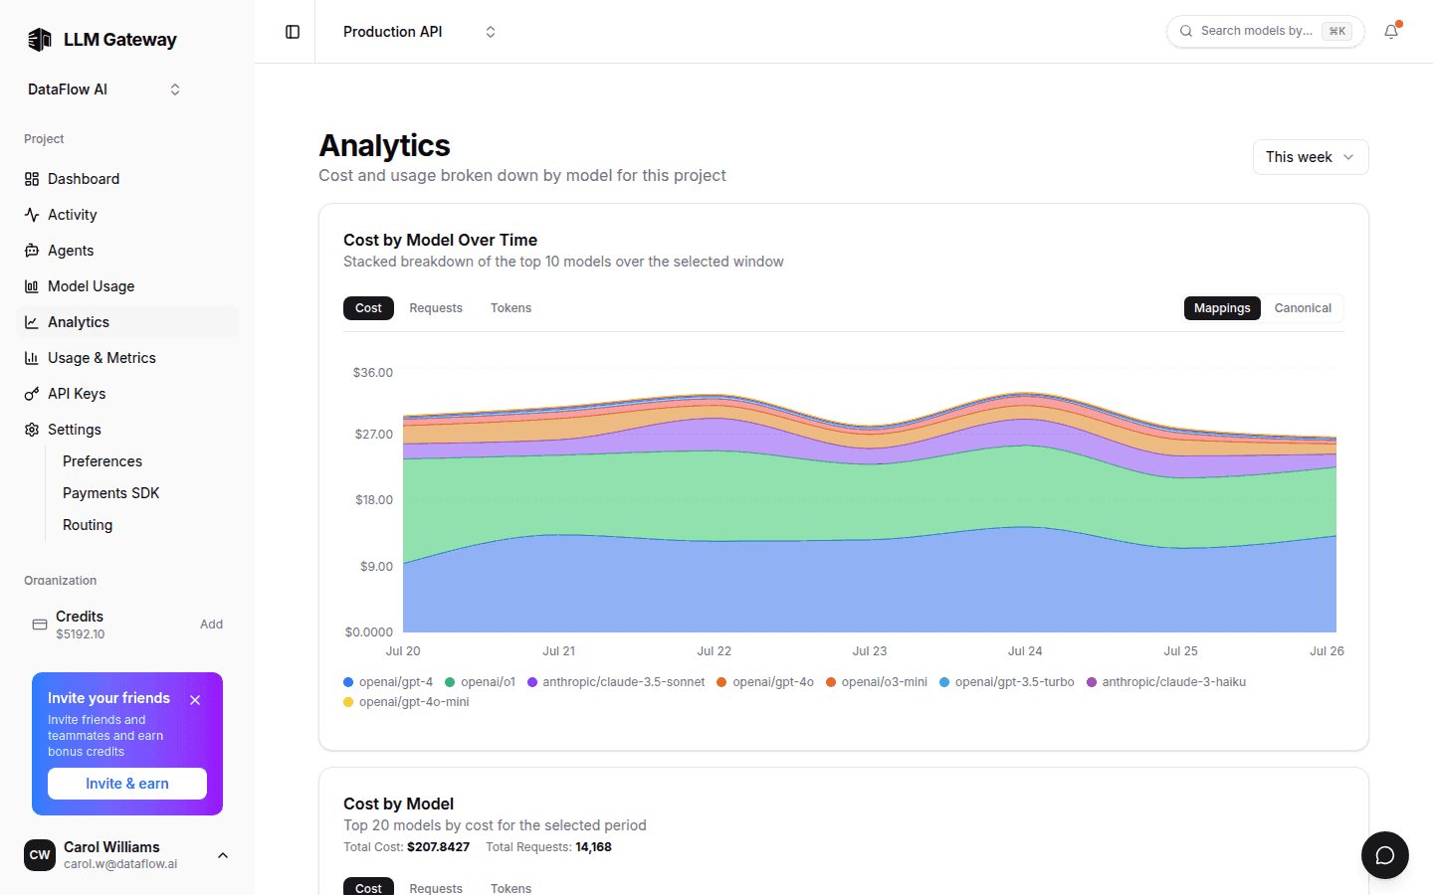Select the Cost tab in Cost by Model Over Time
1433x895 pixels.
coord(368,308)
